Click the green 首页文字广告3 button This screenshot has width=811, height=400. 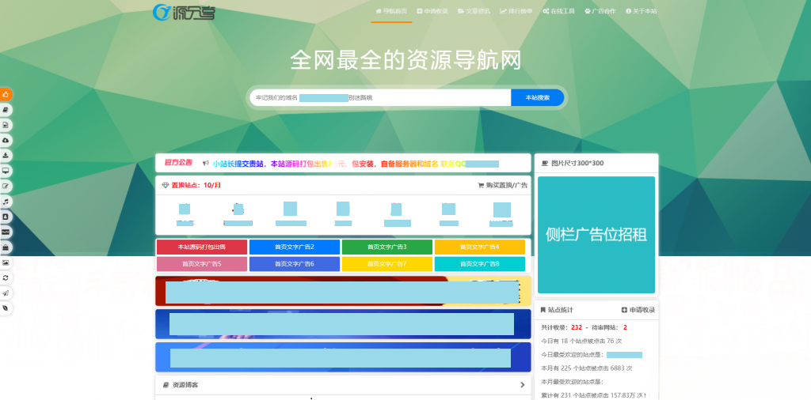[x=386, y=247]
